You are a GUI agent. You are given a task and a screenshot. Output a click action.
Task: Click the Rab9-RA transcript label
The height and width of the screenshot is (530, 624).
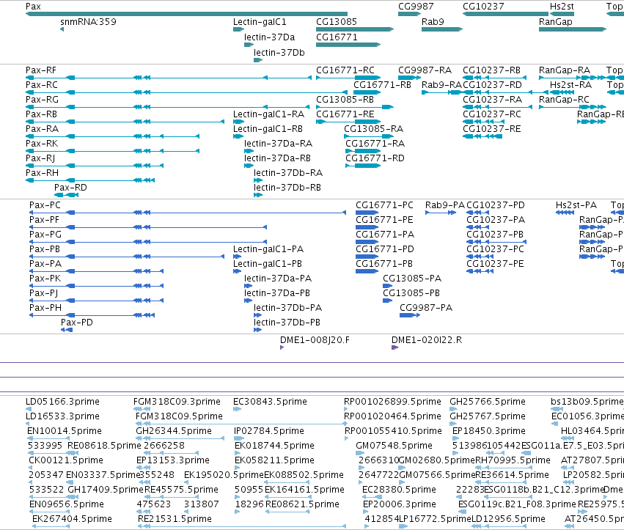441,85
